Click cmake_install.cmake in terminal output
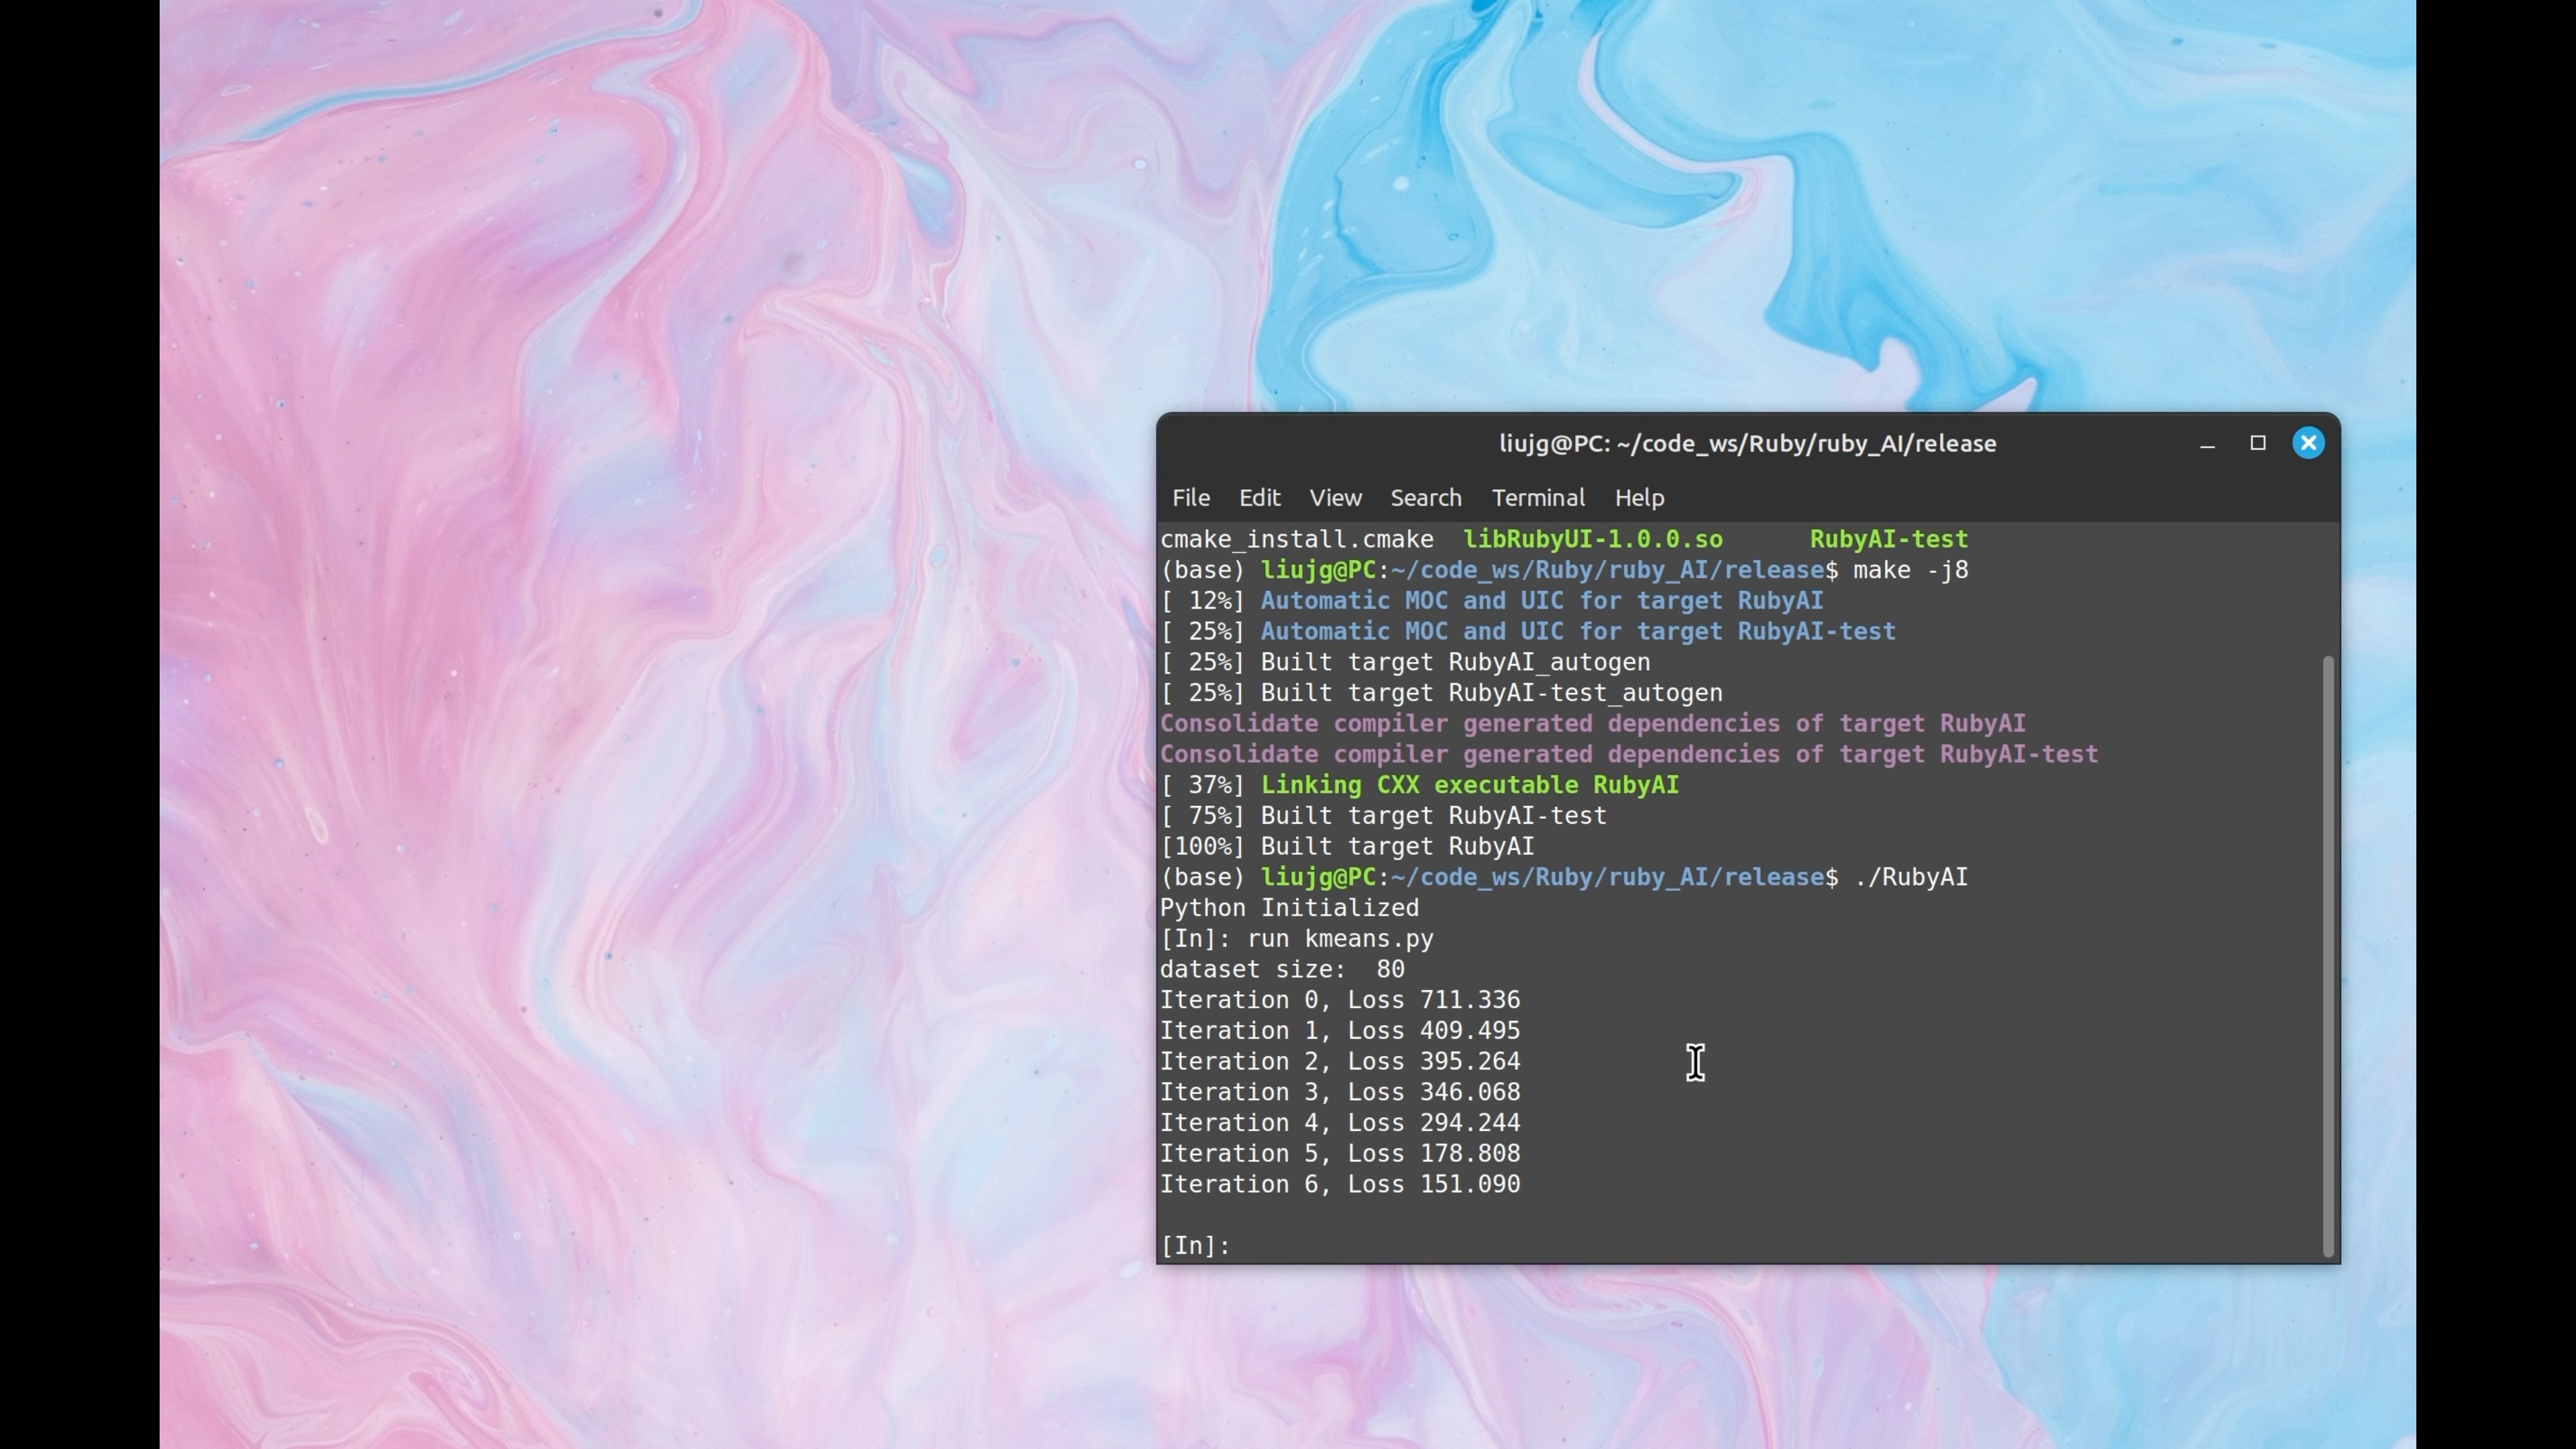 (x=1296, y=540)
